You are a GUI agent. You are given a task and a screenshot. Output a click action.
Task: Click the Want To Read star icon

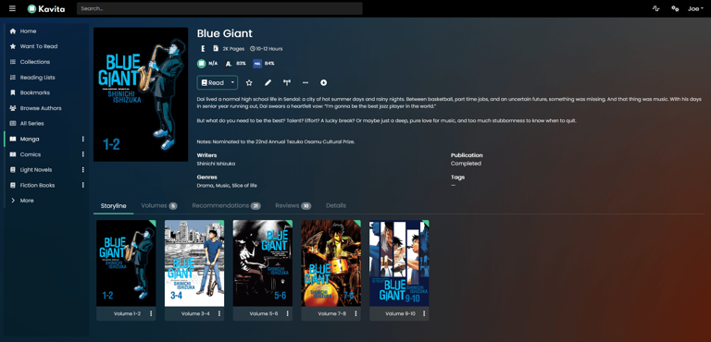[13, 46]
